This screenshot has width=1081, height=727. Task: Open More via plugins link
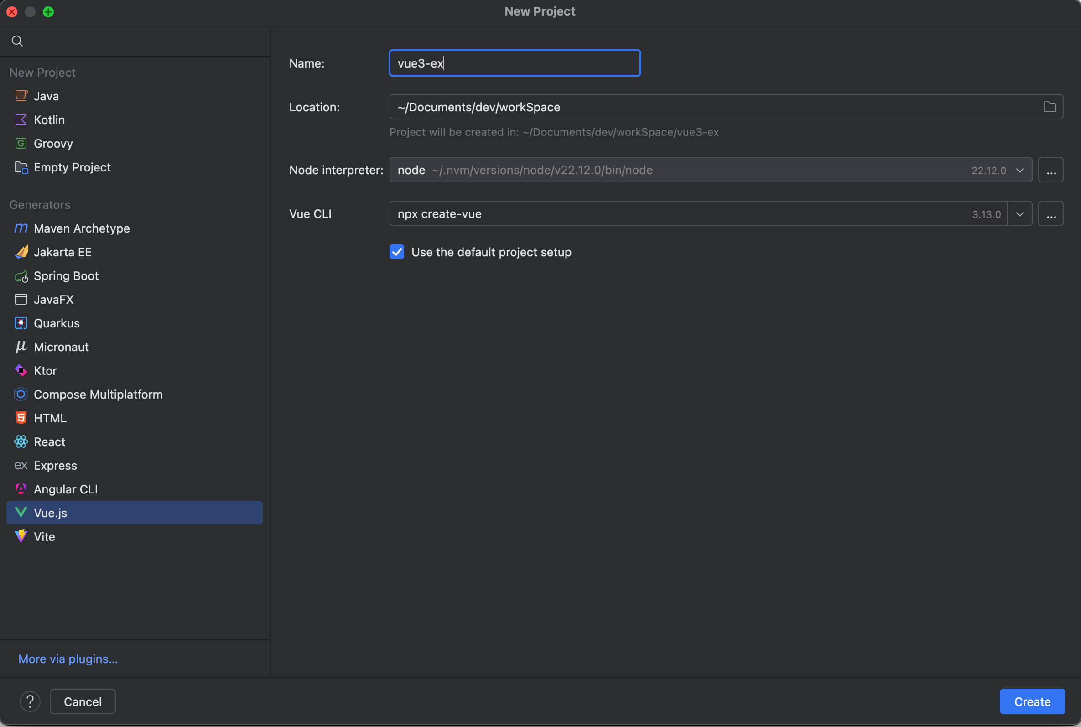pos(68,659)
